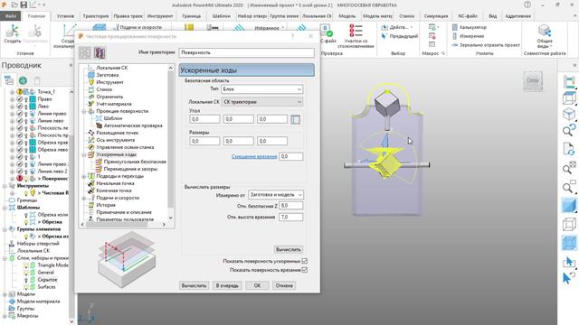Toggle Показать поверхность ускоренных checkbox
This screenshot has width=579, height=325.
click(305, 261)
